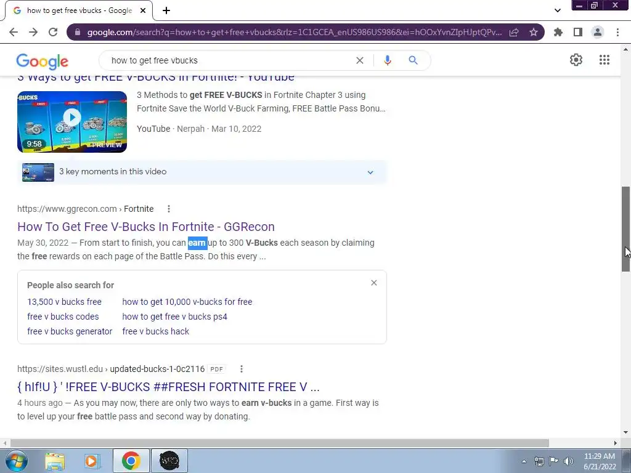Reload the current page
631x473 pixels.
pos(53,32)
